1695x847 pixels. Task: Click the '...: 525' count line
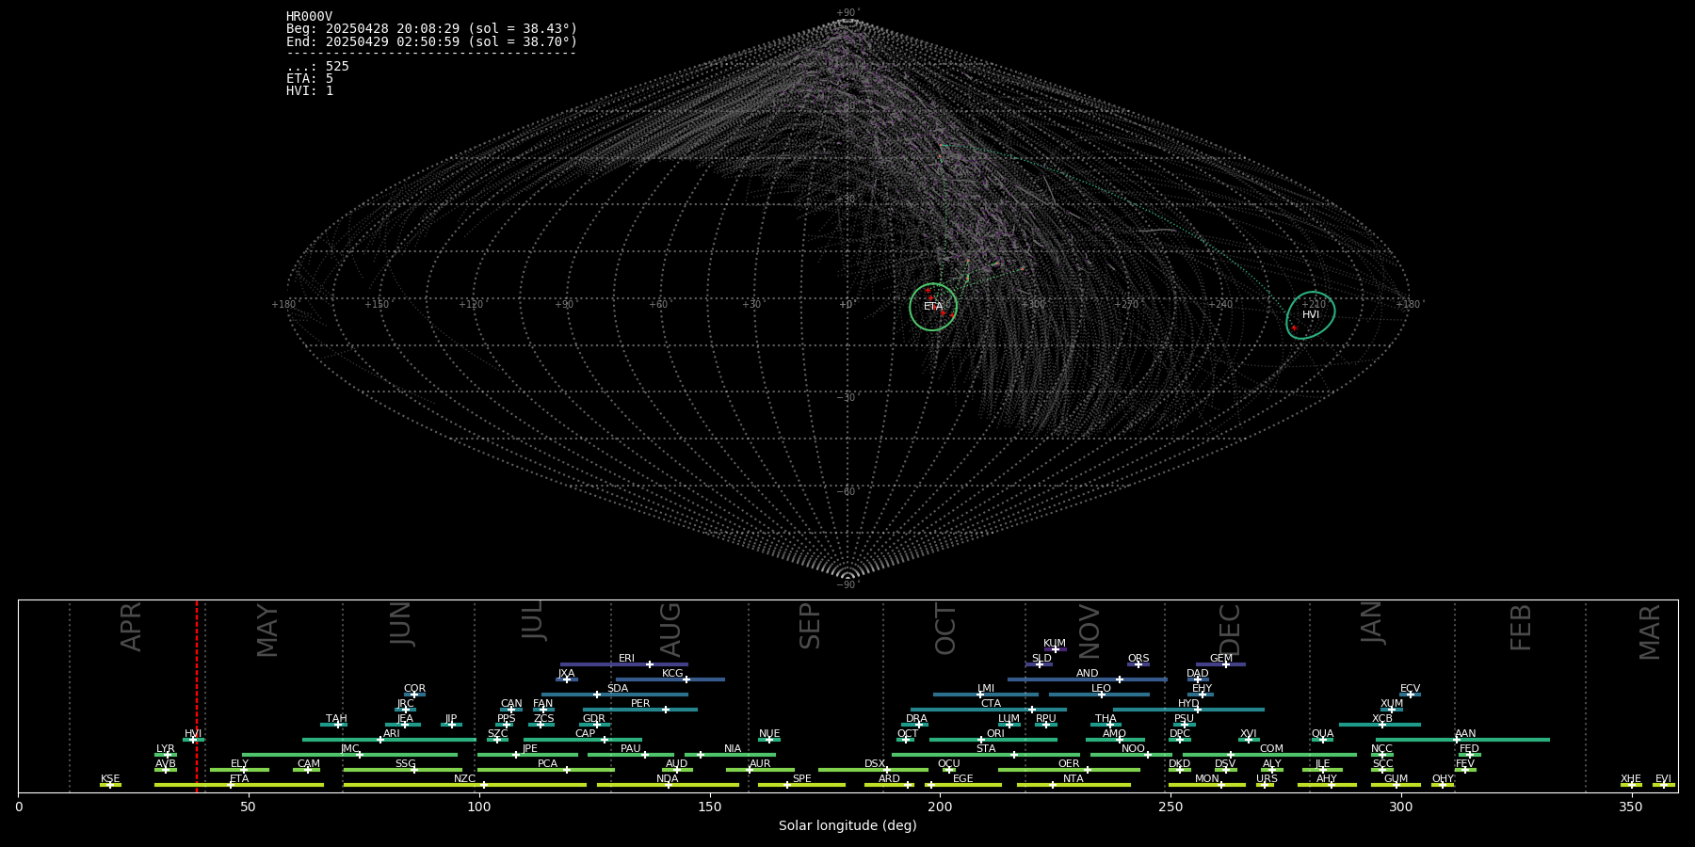tap(317, 66)
